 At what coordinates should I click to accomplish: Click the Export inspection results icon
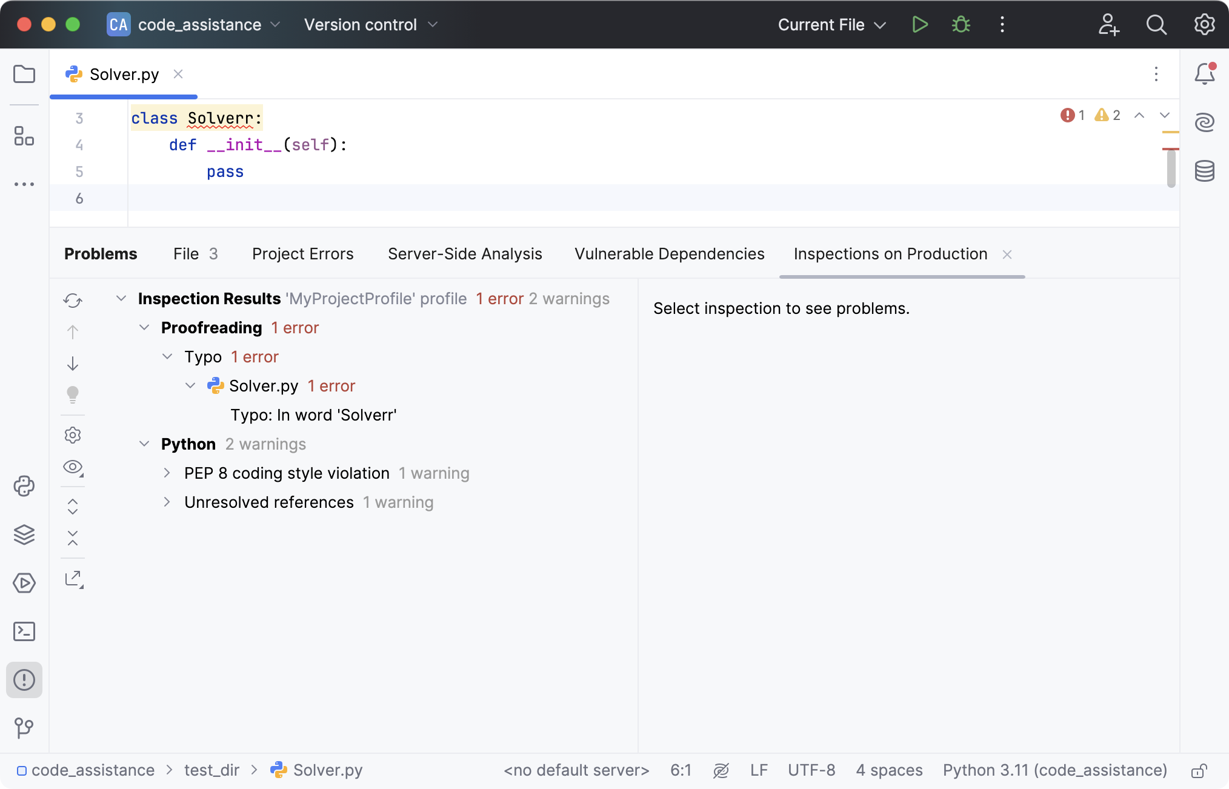pyautogui.click(x=73, y=579)
